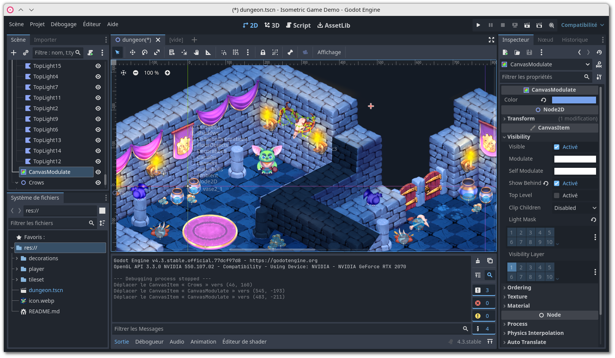615x358 pixels.
Task: Zoom out the 2D viewport
Action: pos(136,73)
